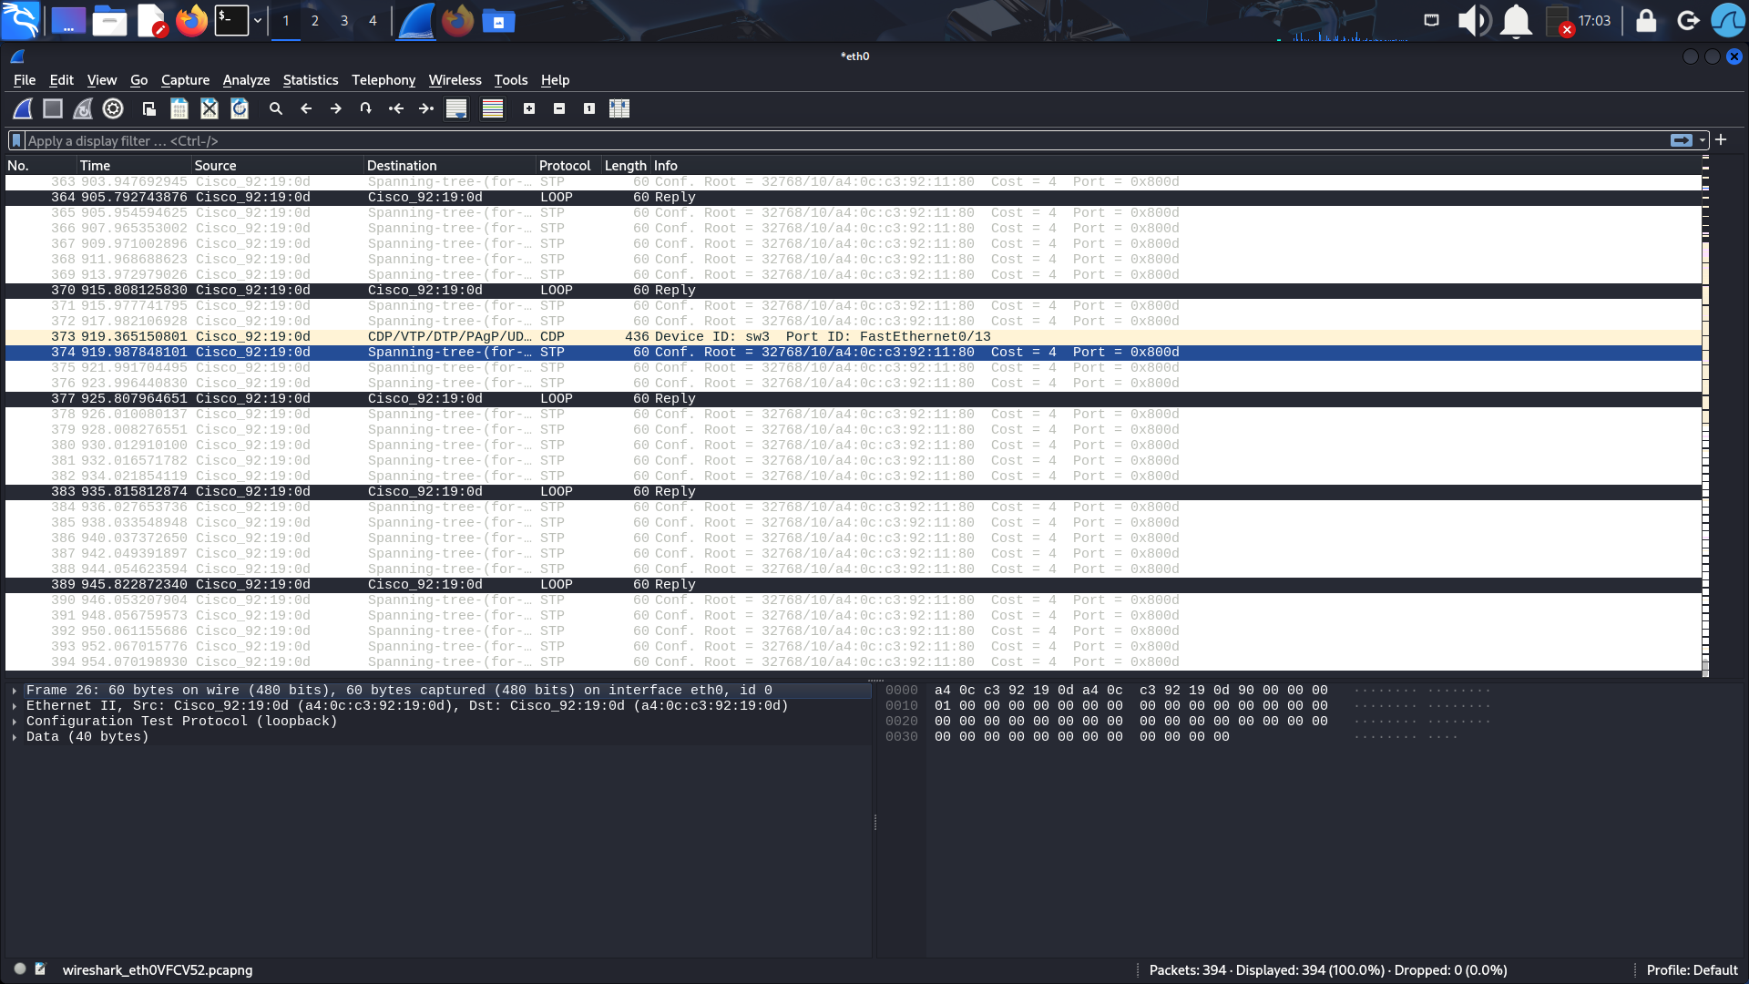Open the View menu

pyautogui.click(x=102, y=80)
